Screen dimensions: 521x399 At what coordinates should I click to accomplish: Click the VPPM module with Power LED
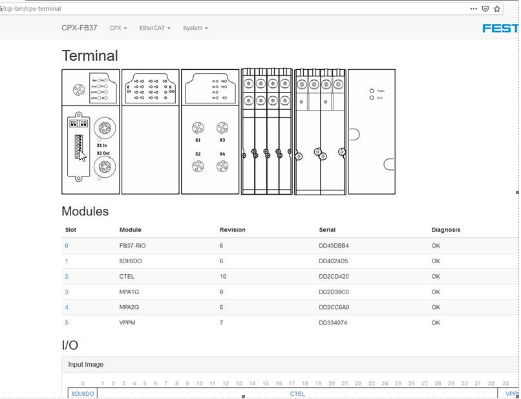(x=372, y=132)
